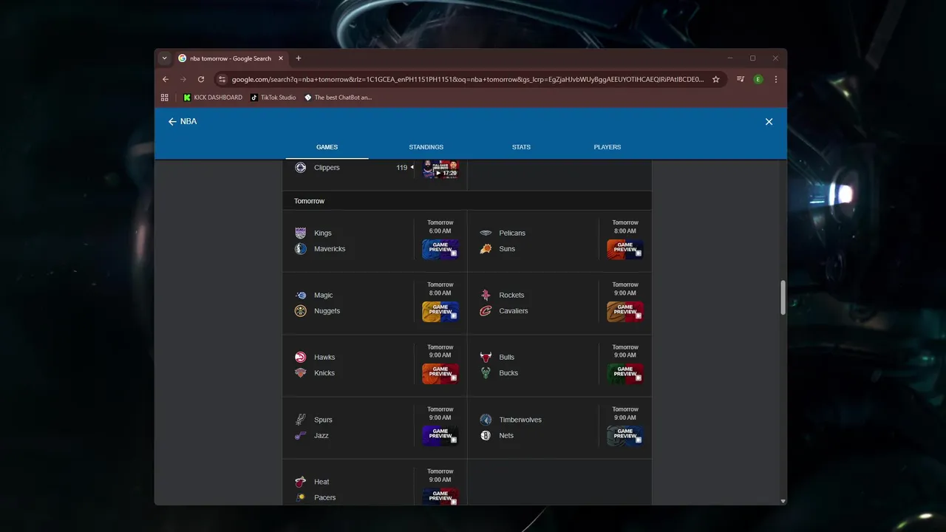Click the Kings team logo

[300, 233]
